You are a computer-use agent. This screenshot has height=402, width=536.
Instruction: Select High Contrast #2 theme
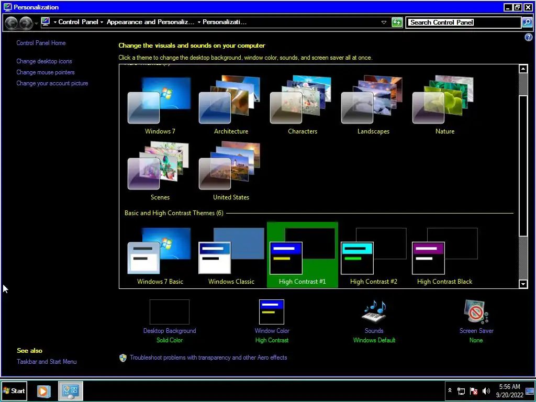click(x=373, y=255)
